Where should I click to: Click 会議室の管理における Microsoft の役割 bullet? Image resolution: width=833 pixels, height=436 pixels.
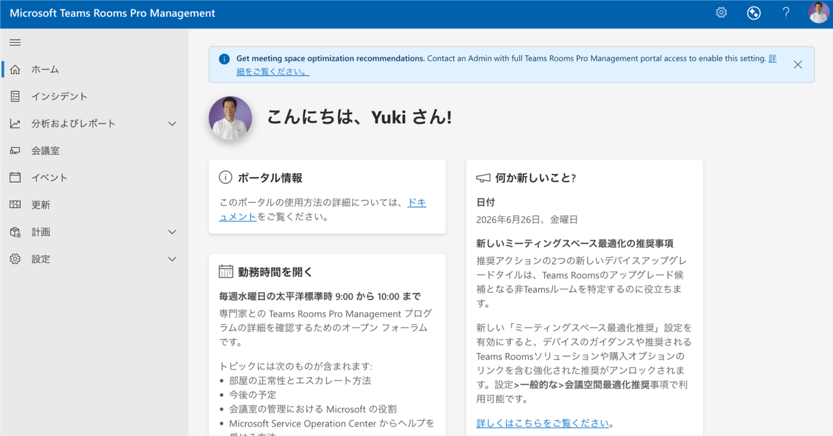pos(313,409)
